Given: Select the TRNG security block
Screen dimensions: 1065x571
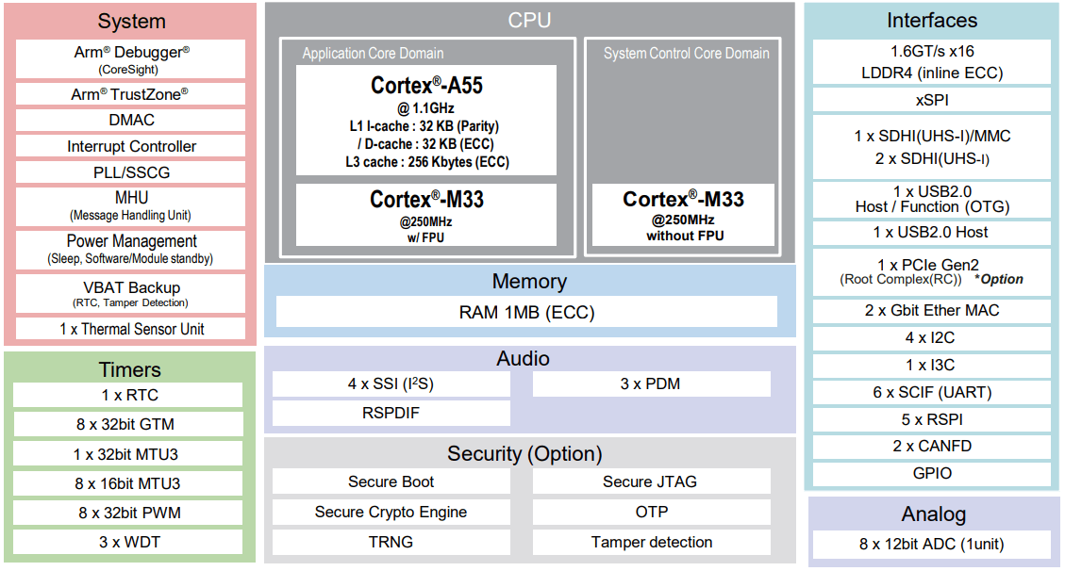Looking at the screenshot, I should (x=391, y=543).
